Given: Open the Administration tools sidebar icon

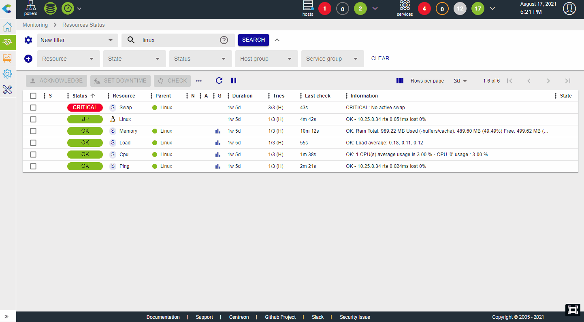Looking at the screenshot, I should pyautogui.click(x=7, y=90).
